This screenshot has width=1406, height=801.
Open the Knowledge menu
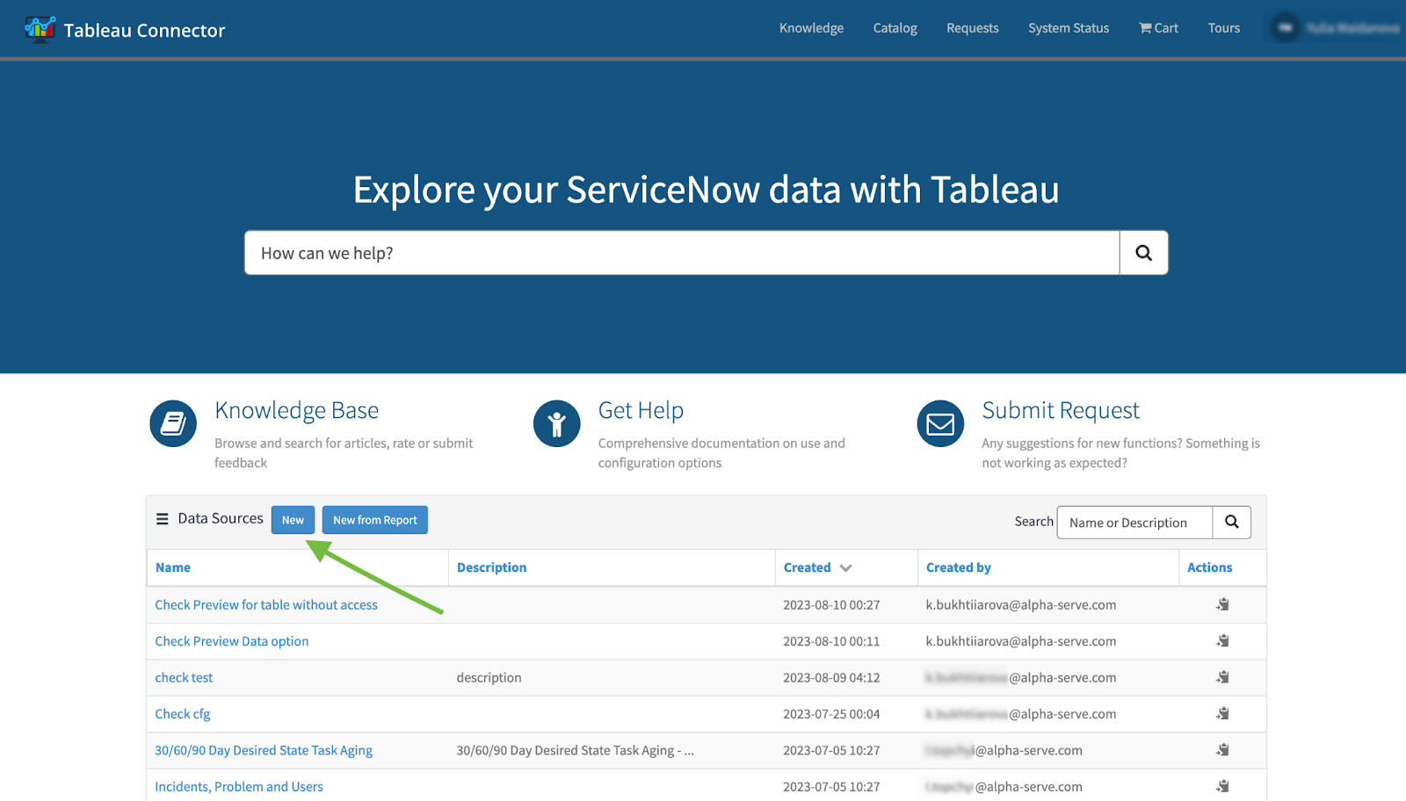pyautogui.click(x=810, y=27)
